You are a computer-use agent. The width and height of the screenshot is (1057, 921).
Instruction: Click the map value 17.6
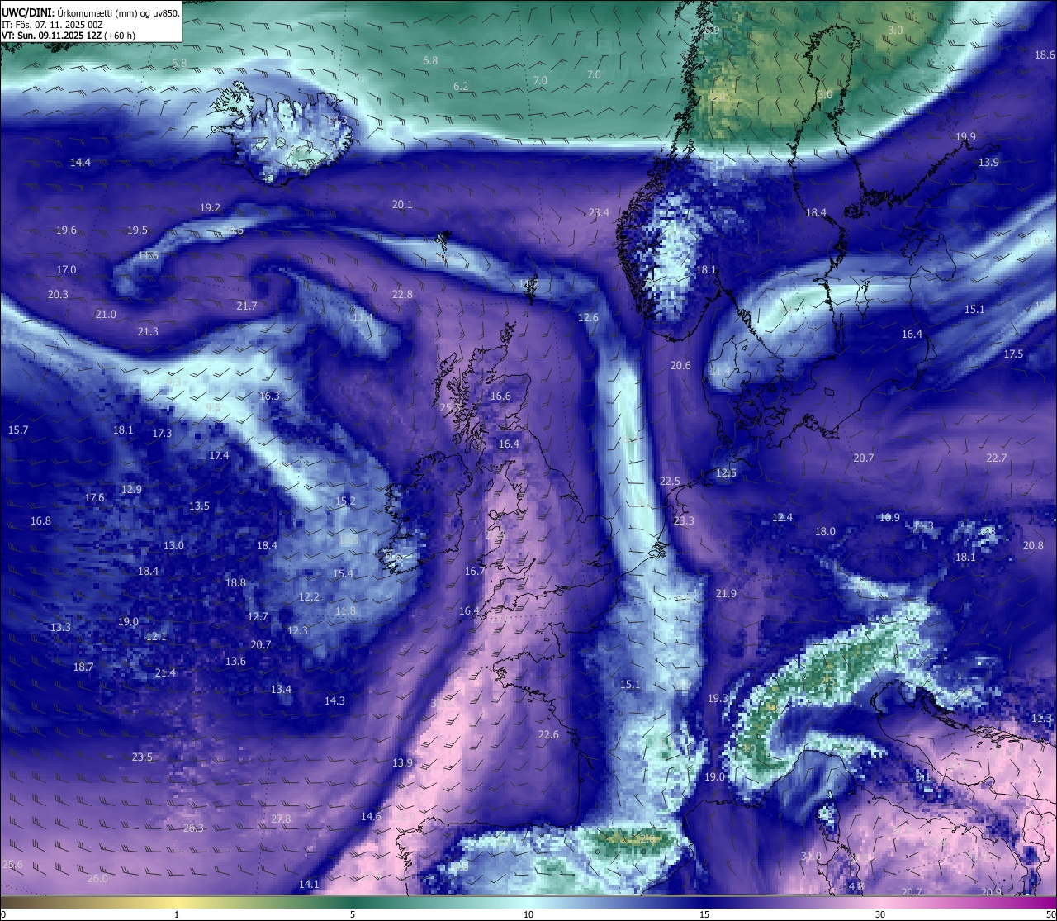[94, 498]
